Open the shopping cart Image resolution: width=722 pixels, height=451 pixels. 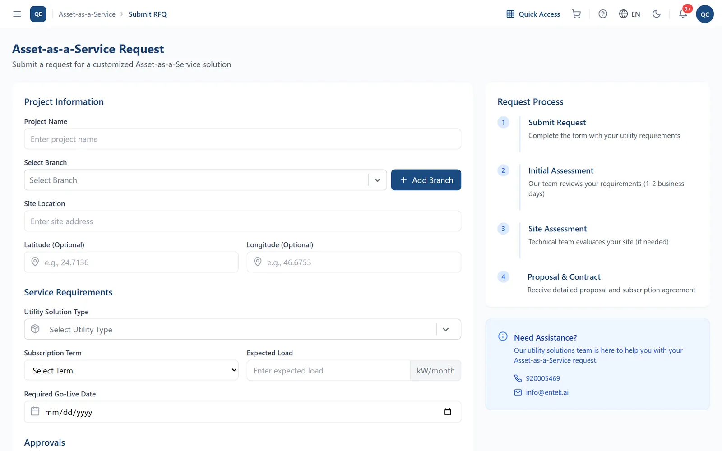(576, 14)
